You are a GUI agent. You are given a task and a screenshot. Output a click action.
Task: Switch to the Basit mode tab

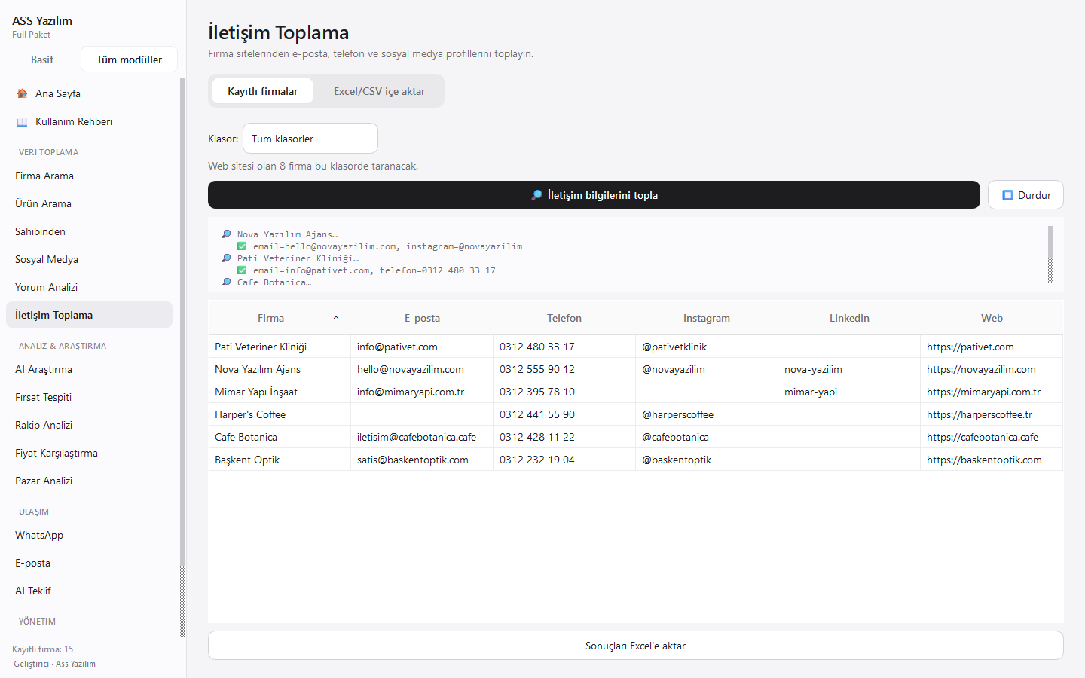(42, 60)
